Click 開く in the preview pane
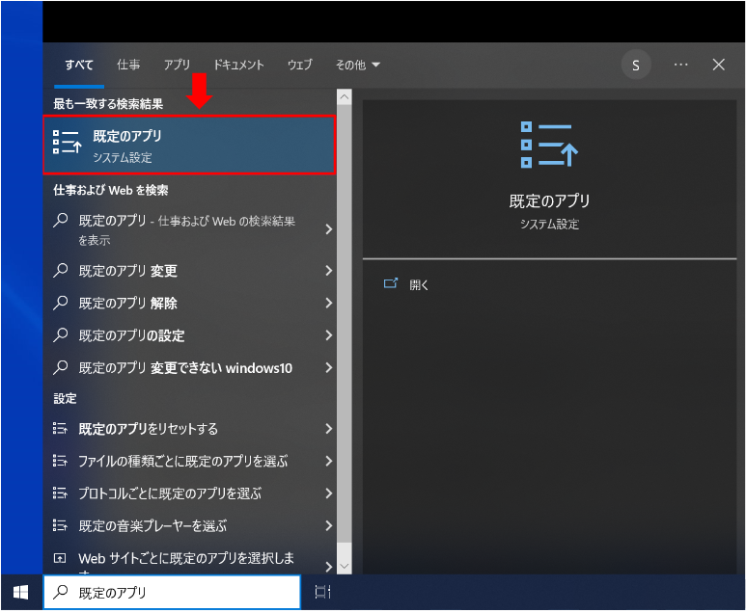Image resolution: width=746 pixels, height=613 pixels. 419,284
